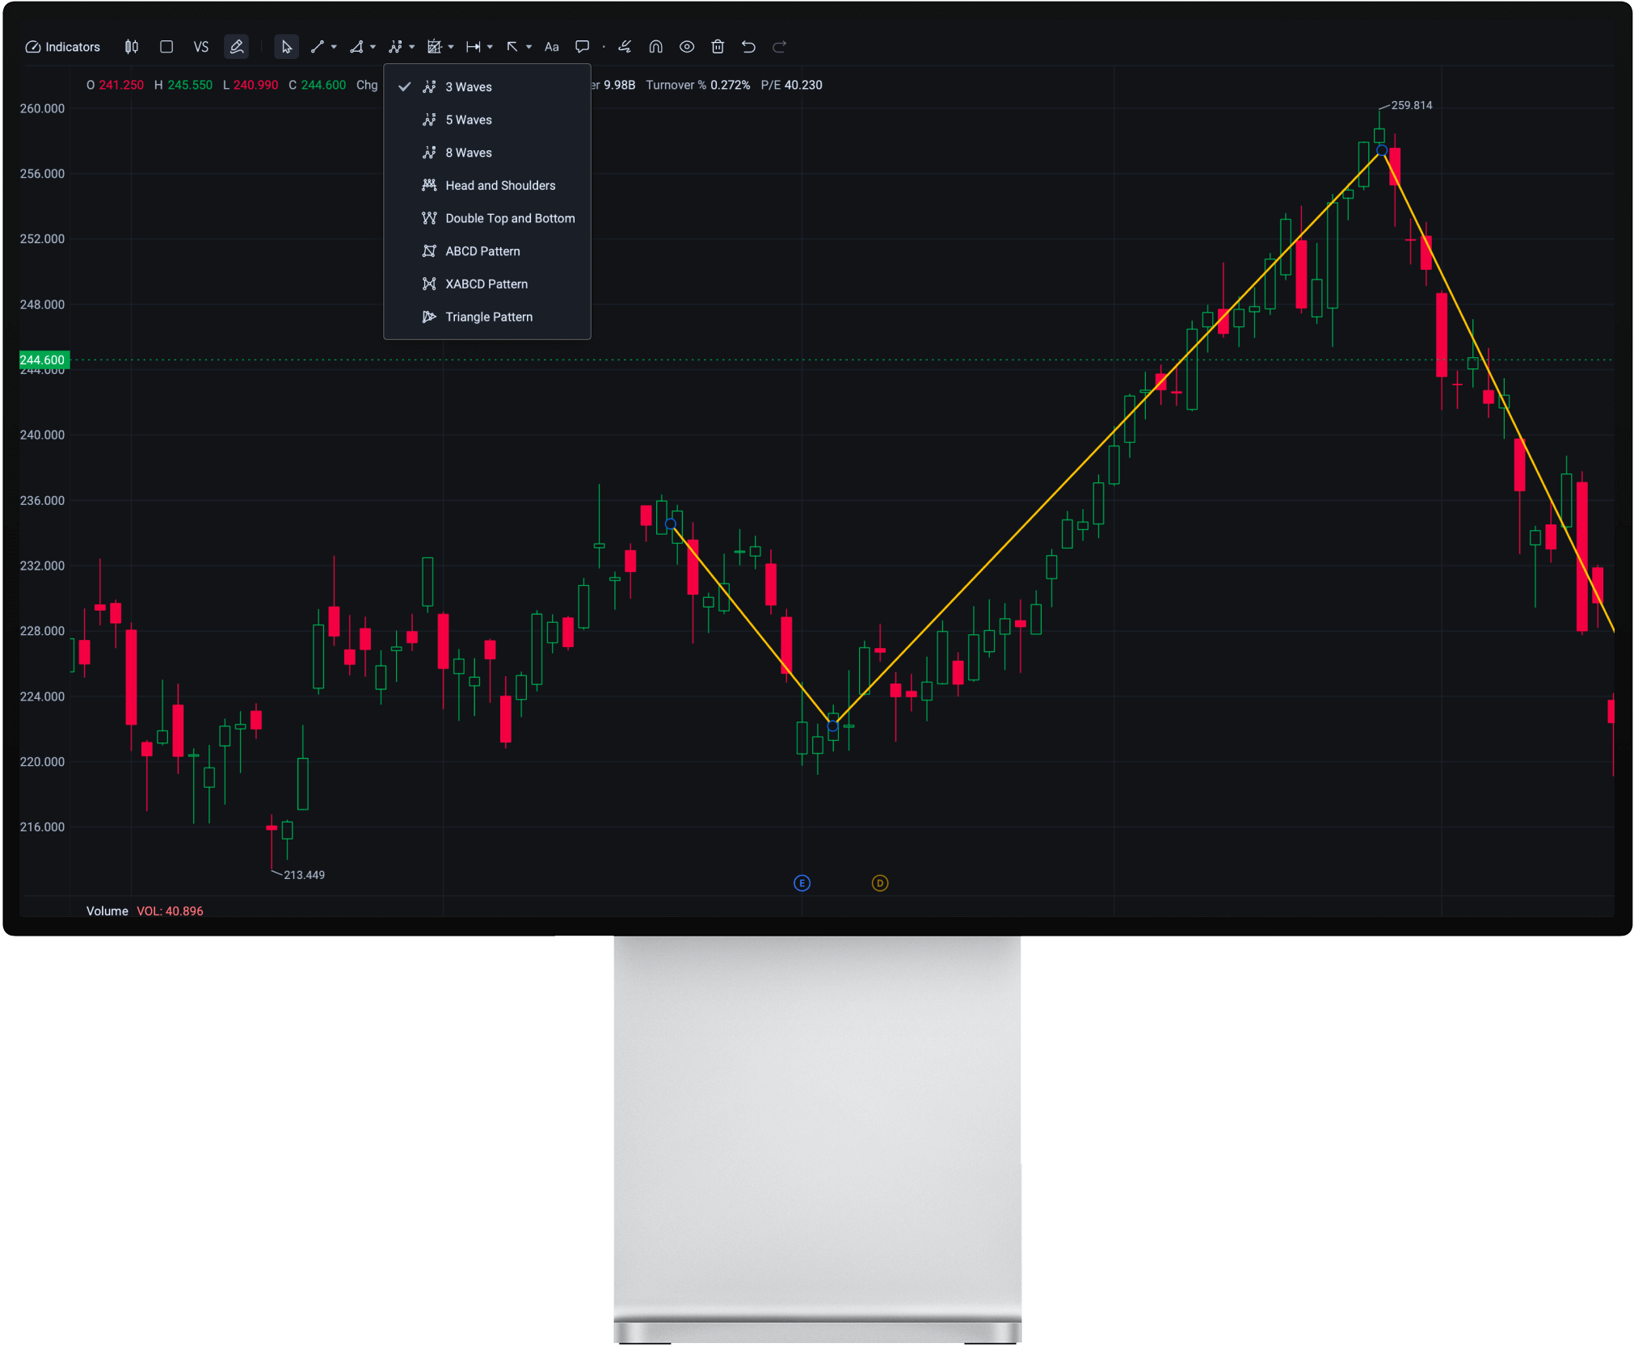This screenshot has width=1634, height=1346.
Task: Choose 5 Waves from the menu
Action: pyautogui.click(x=469, y=120)
